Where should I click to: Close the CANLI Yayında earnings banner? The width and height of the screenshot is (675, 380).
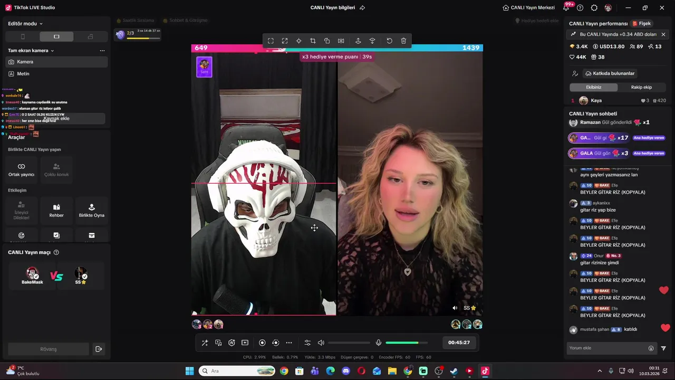pyautogui.click(x=663, y=34)
